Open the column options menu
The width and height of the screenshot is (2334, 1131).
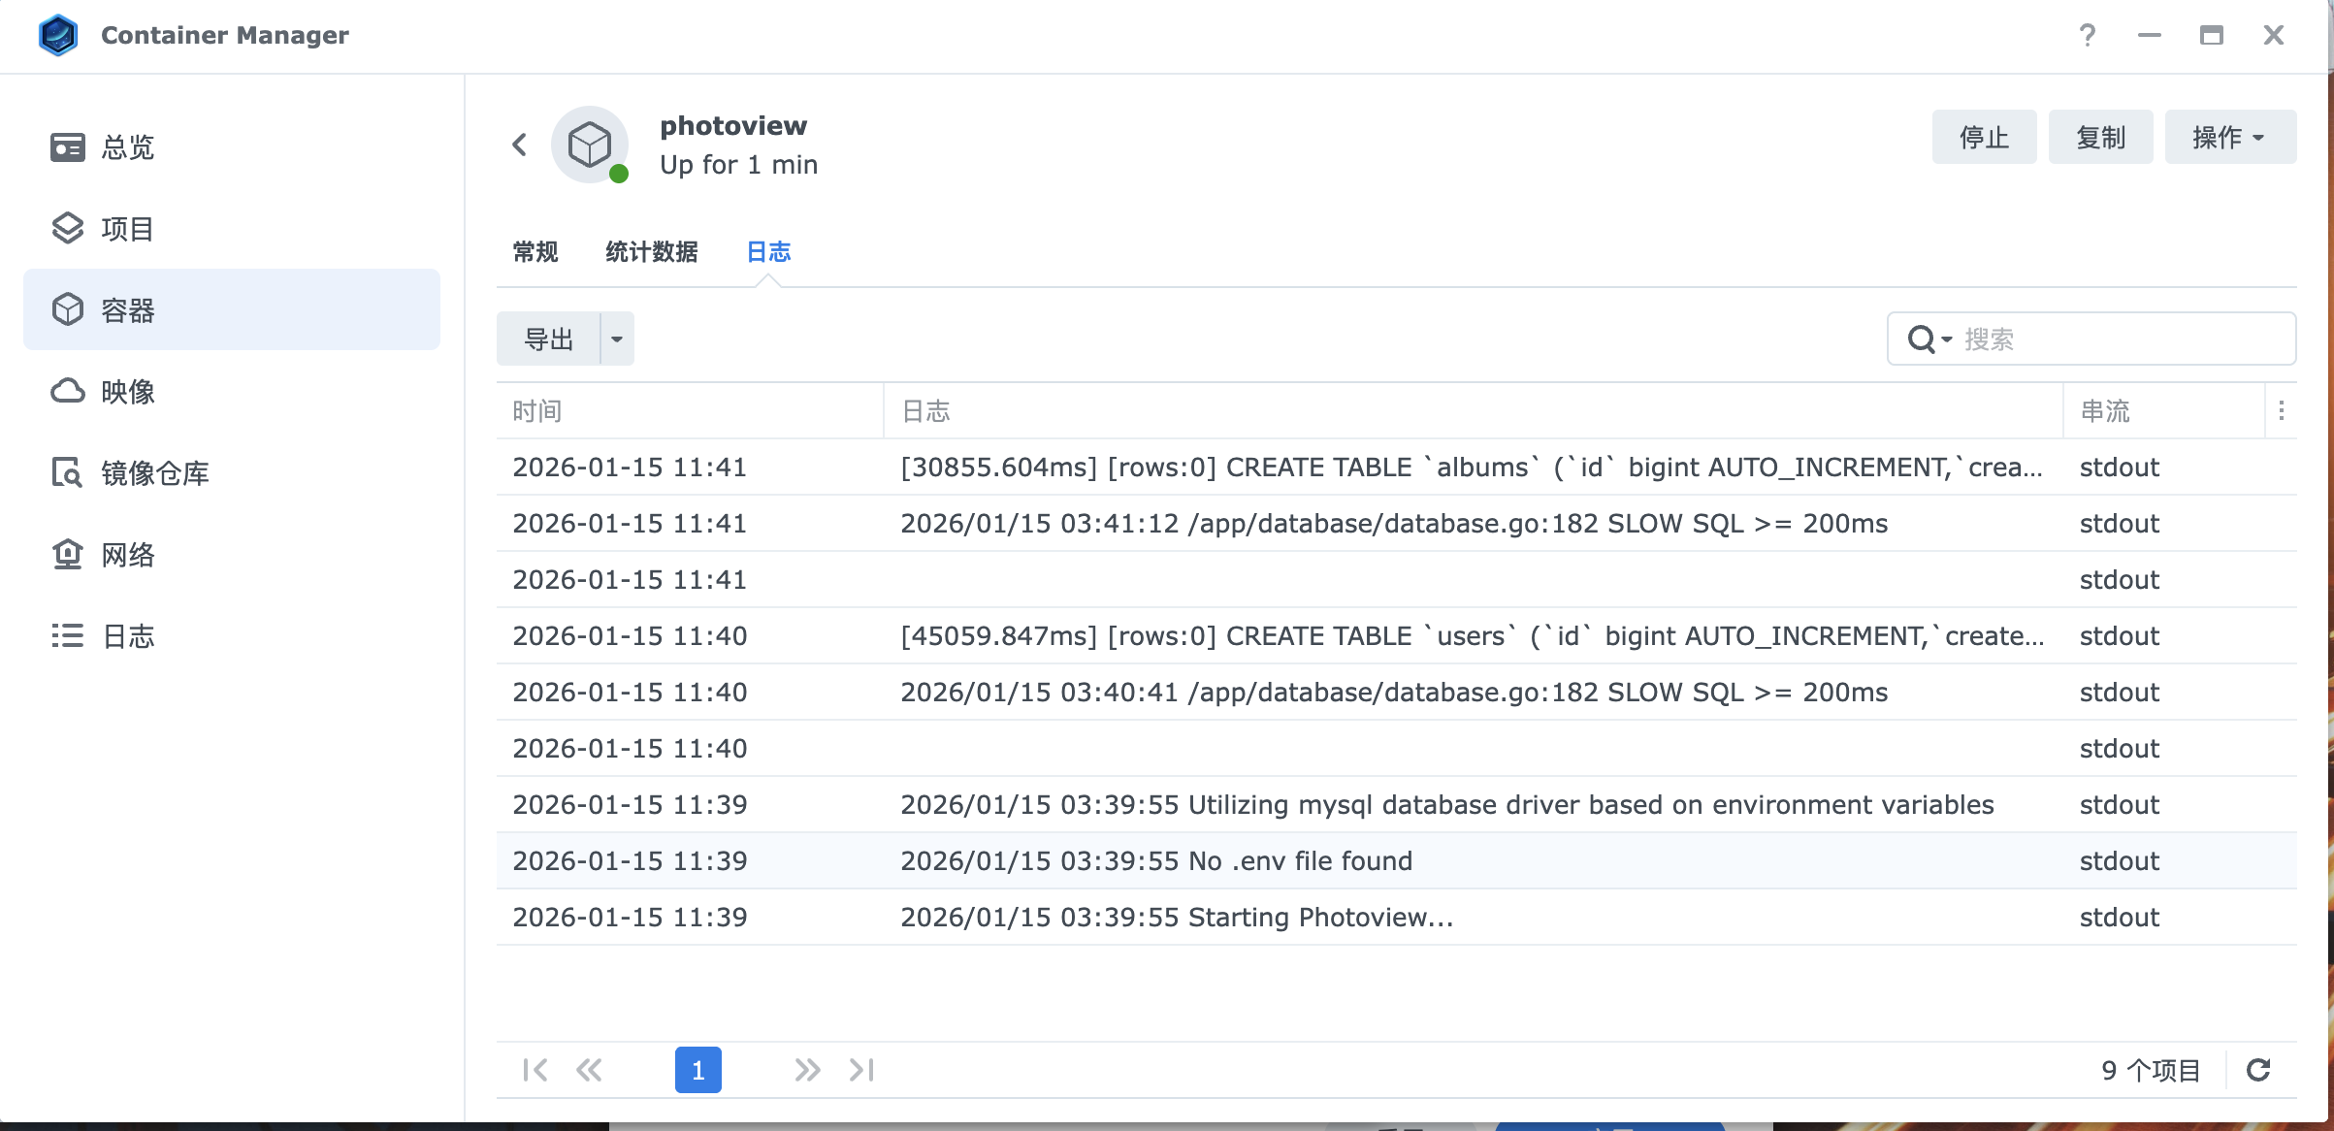point(2282,411)
